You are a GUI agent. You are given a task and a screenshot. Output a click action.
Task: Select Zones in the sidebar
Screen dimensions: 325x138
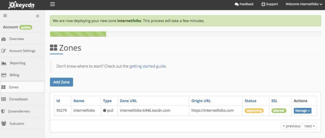[14, 87]
